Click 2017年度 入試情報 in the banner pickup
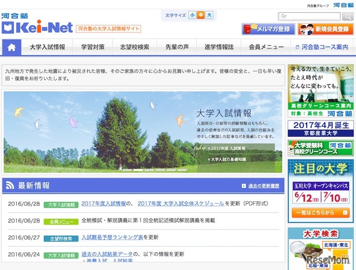Image resolution: width=356 pixels, height=270 pixels. pos(228,149)
